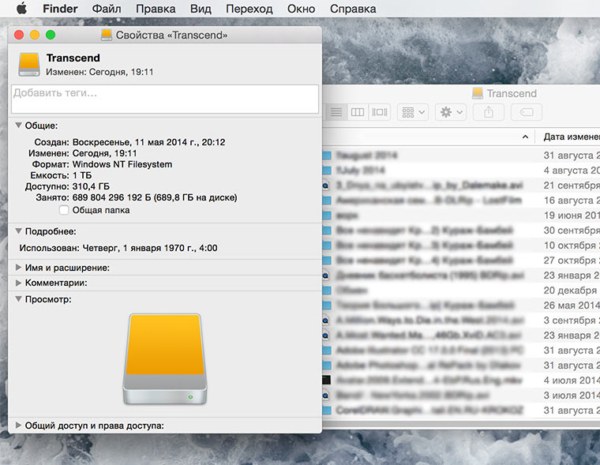Screen dimensions: 600x465
Task: Open the Apple menu
Action: (x=22, y=8)
